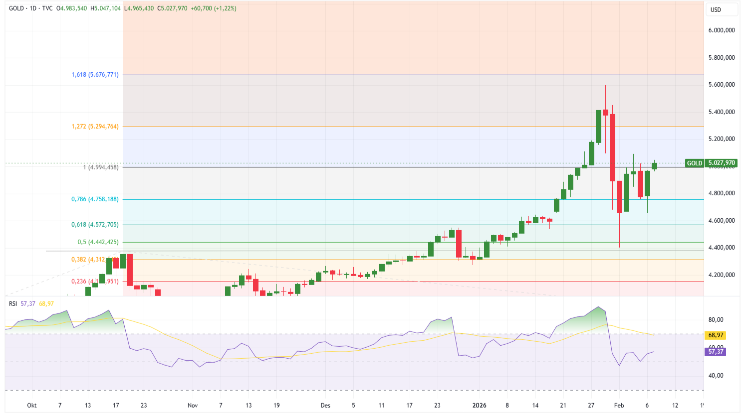Click the 0,236 Fibonacci level label
Image resolution: width=745 pixels, height=418 pixels.
pos(95,281)
